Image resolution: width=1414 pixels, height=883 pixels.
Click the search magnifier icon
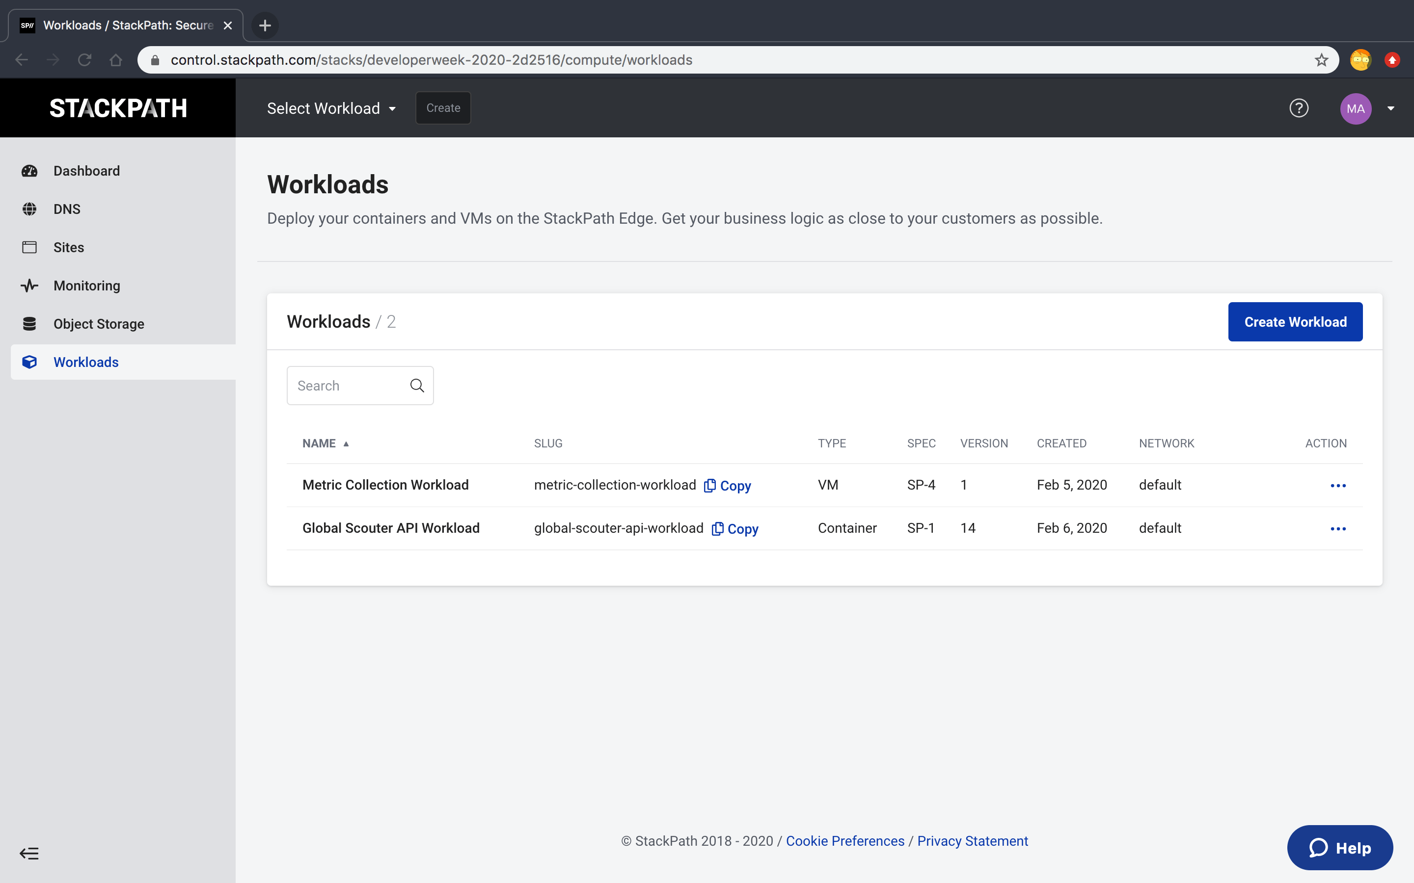pyautogui.click(x=417, y=386)
